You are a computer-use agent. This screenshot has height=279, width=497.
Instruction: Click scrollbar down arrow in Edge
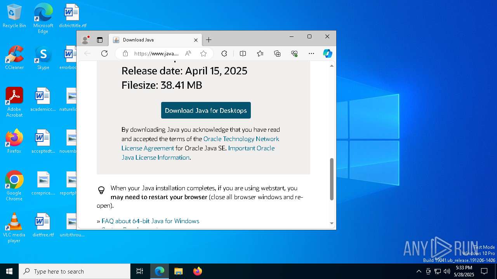(332, 223)
